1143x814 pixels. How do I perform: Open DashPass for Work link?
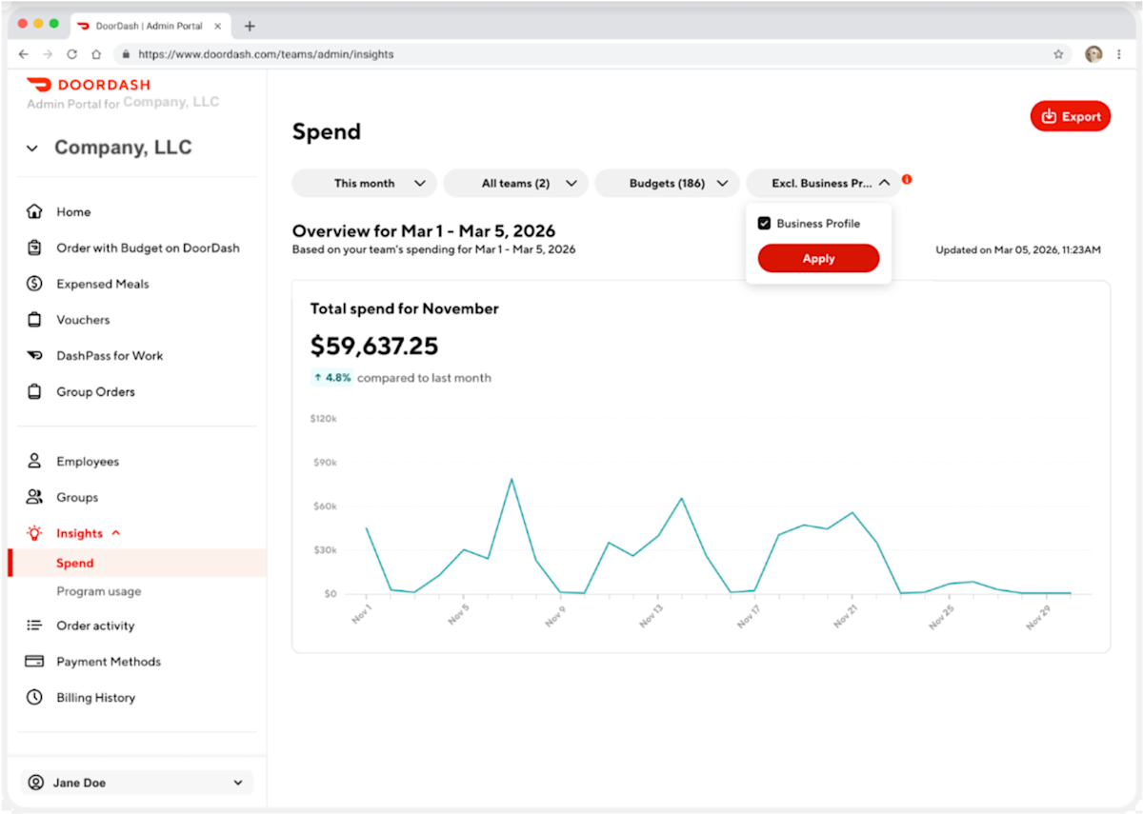[110, 356]
